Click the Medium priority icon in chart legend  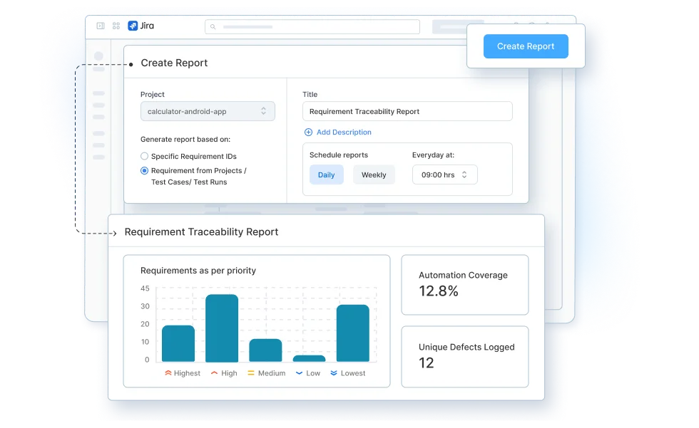coord(250,372)
